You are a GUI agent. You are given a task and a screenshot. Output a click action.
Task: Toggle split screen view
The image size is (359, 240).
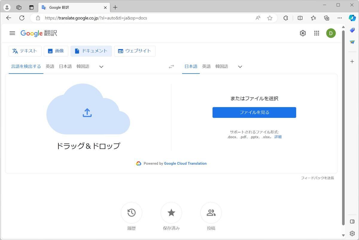tap(300, 18)
